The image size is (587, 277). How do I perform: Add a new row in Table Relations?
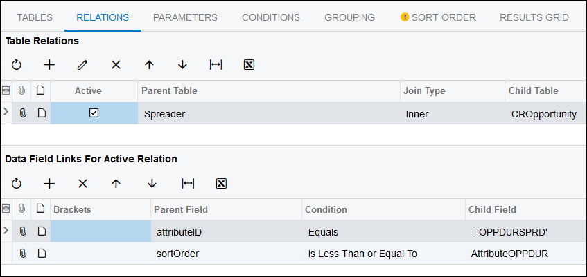coord(49,65)
